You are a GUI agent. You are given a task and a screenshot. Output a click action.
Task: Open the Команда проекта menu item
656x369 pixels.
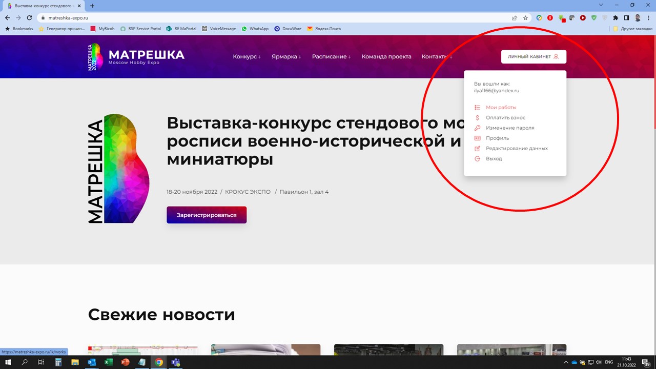point(386,57)
